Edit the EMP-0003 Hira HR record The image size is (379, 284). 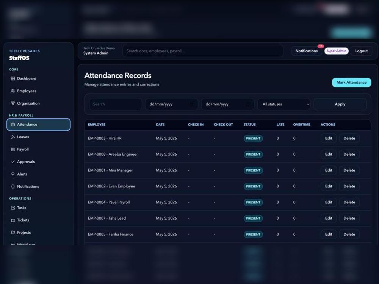329,138
